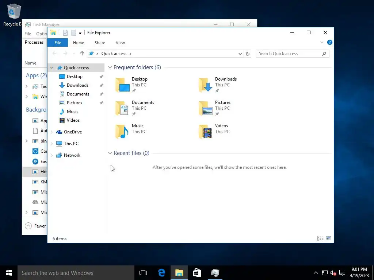Collapse the Recent files group
374x280 pixels.
click(110, 153)
